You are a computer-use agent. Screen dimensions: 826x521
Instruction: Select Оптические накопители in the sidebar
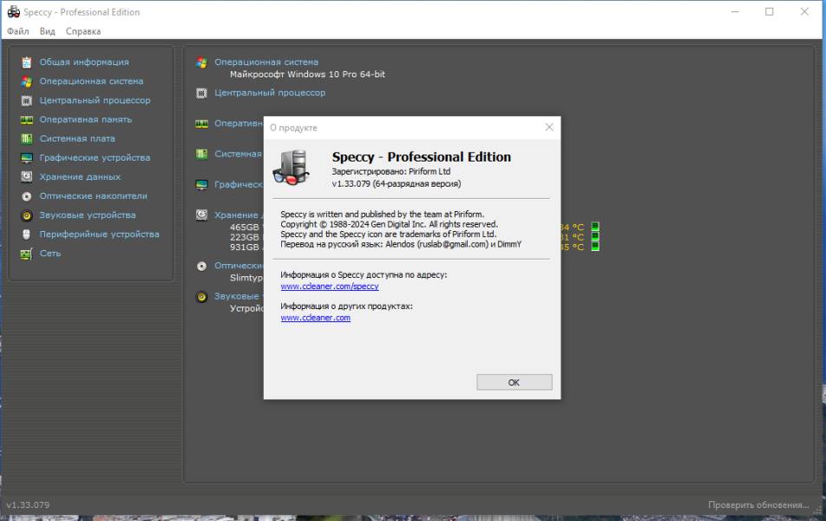tap(93, 195)
